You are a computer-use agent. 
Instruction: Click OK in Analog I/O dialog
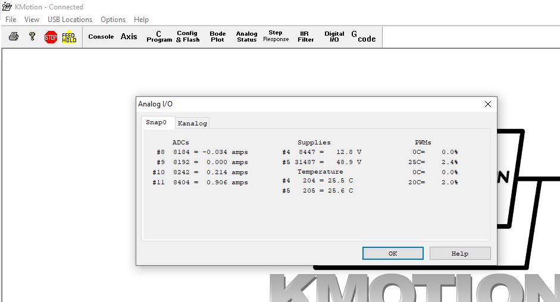tap(393, 253)
